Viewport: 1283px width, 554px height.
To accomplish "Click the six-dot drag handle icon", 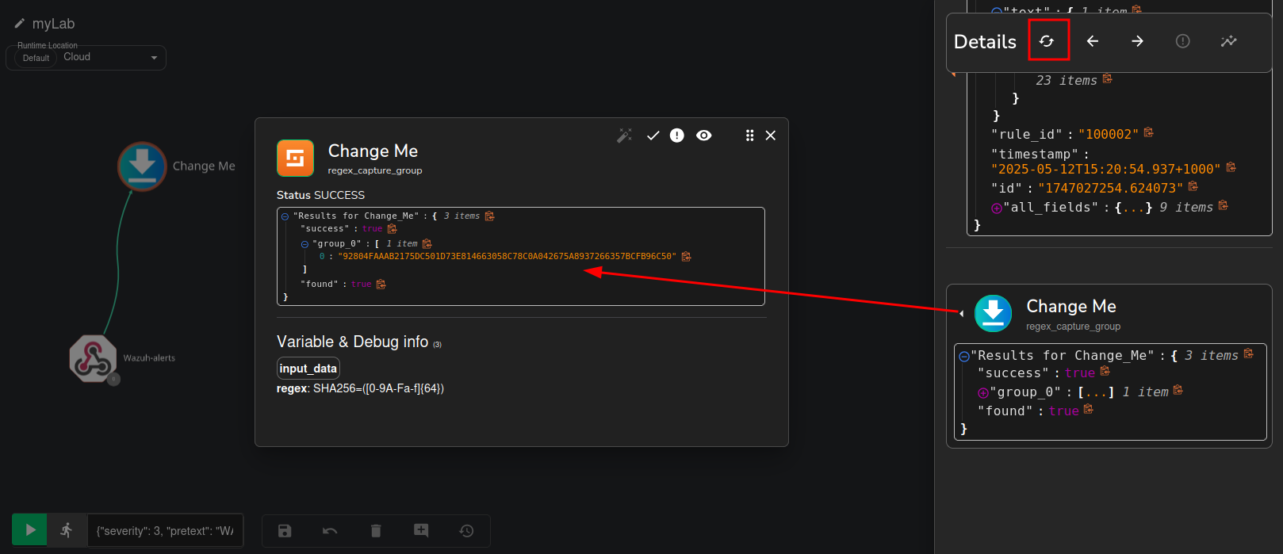I will [x=749, y=136].
